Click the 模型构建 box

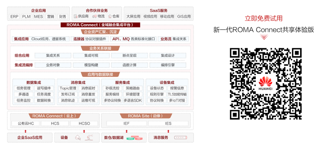click(x=91, y=65)
